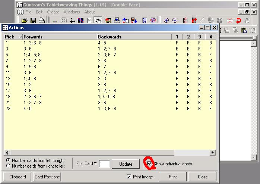Click the Double-Face window vertical scroll down arrow

pos(254,157)
